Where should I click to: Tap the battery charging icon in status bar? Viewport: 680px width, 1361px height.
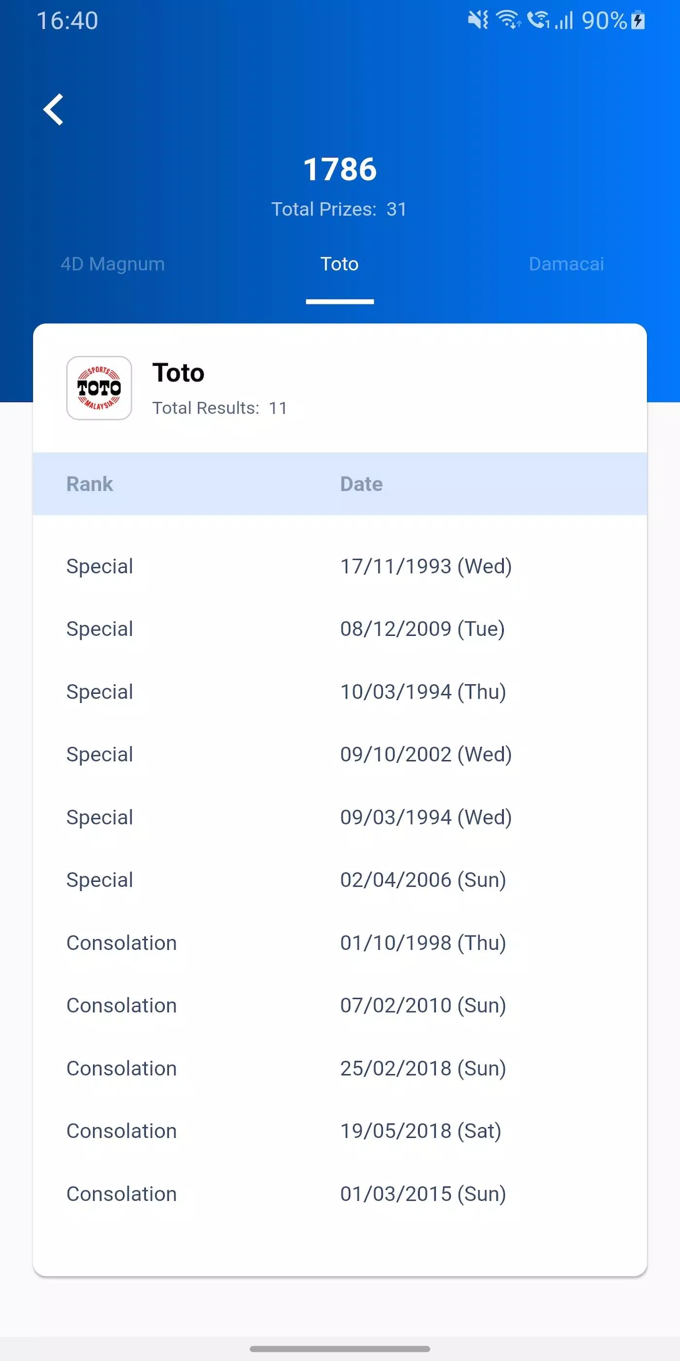638,20
